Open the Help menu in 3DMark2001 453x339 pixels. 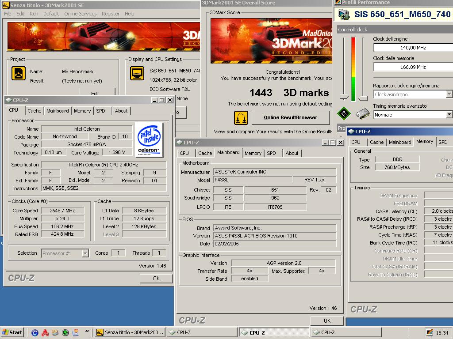click(130, 14)
